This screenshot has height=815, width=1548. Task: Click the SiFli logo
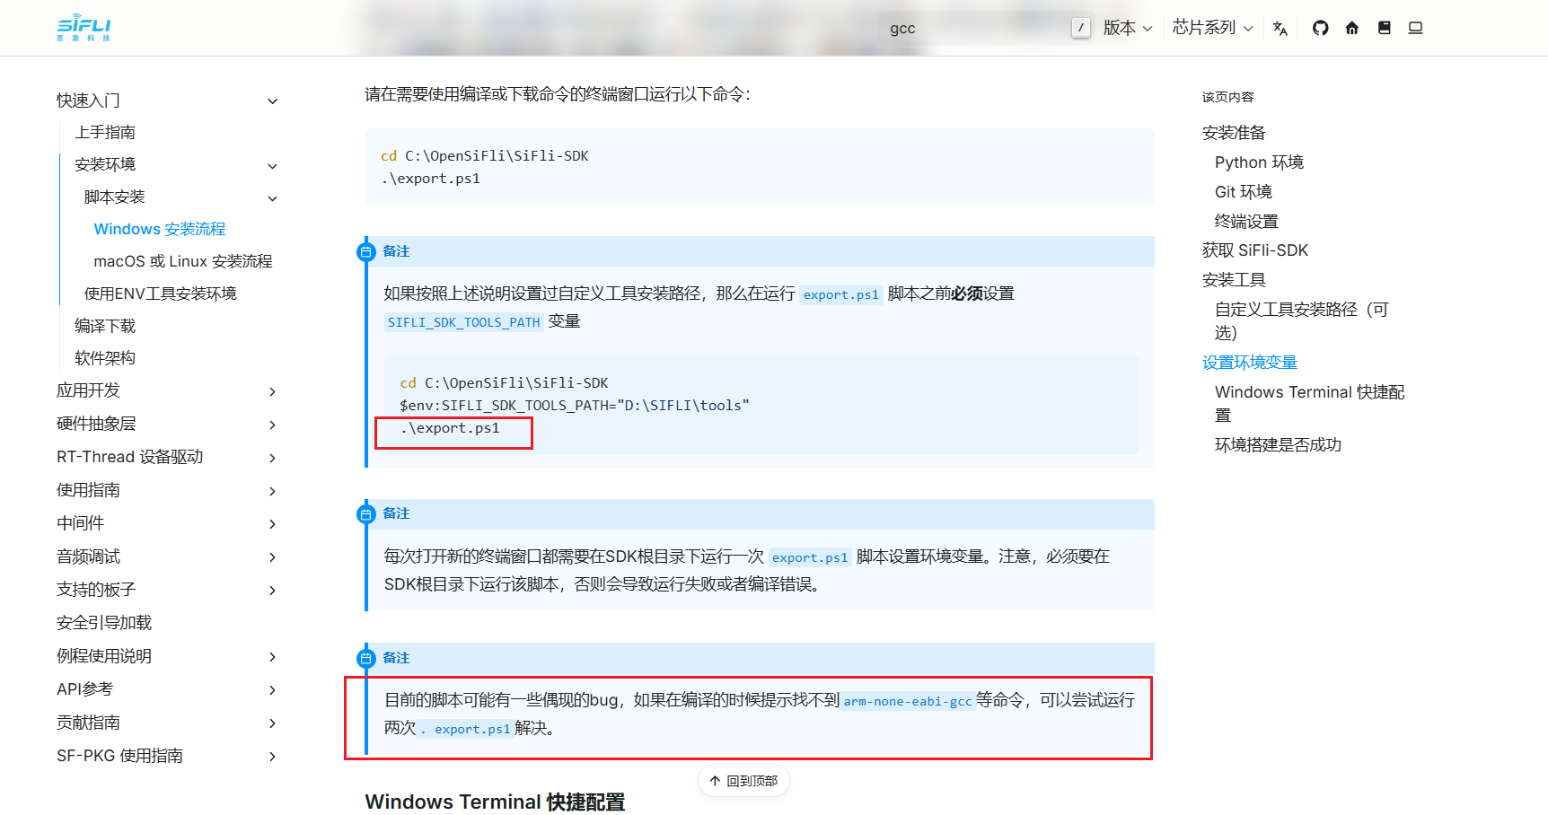click(x=84, y=28)
